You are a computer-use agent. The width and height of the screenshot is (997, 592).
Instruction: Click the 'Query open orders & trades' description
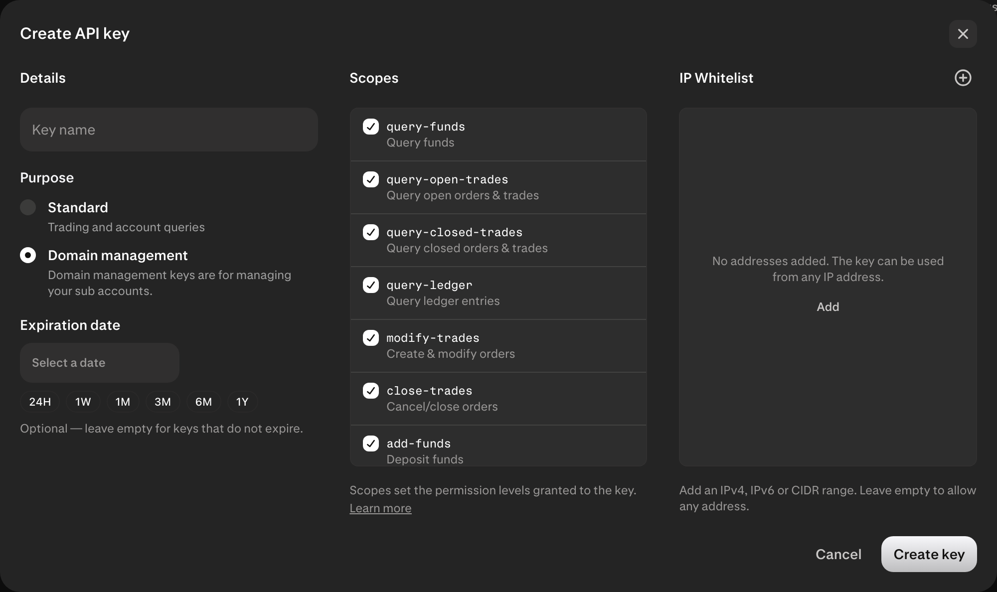pos(463,195)
